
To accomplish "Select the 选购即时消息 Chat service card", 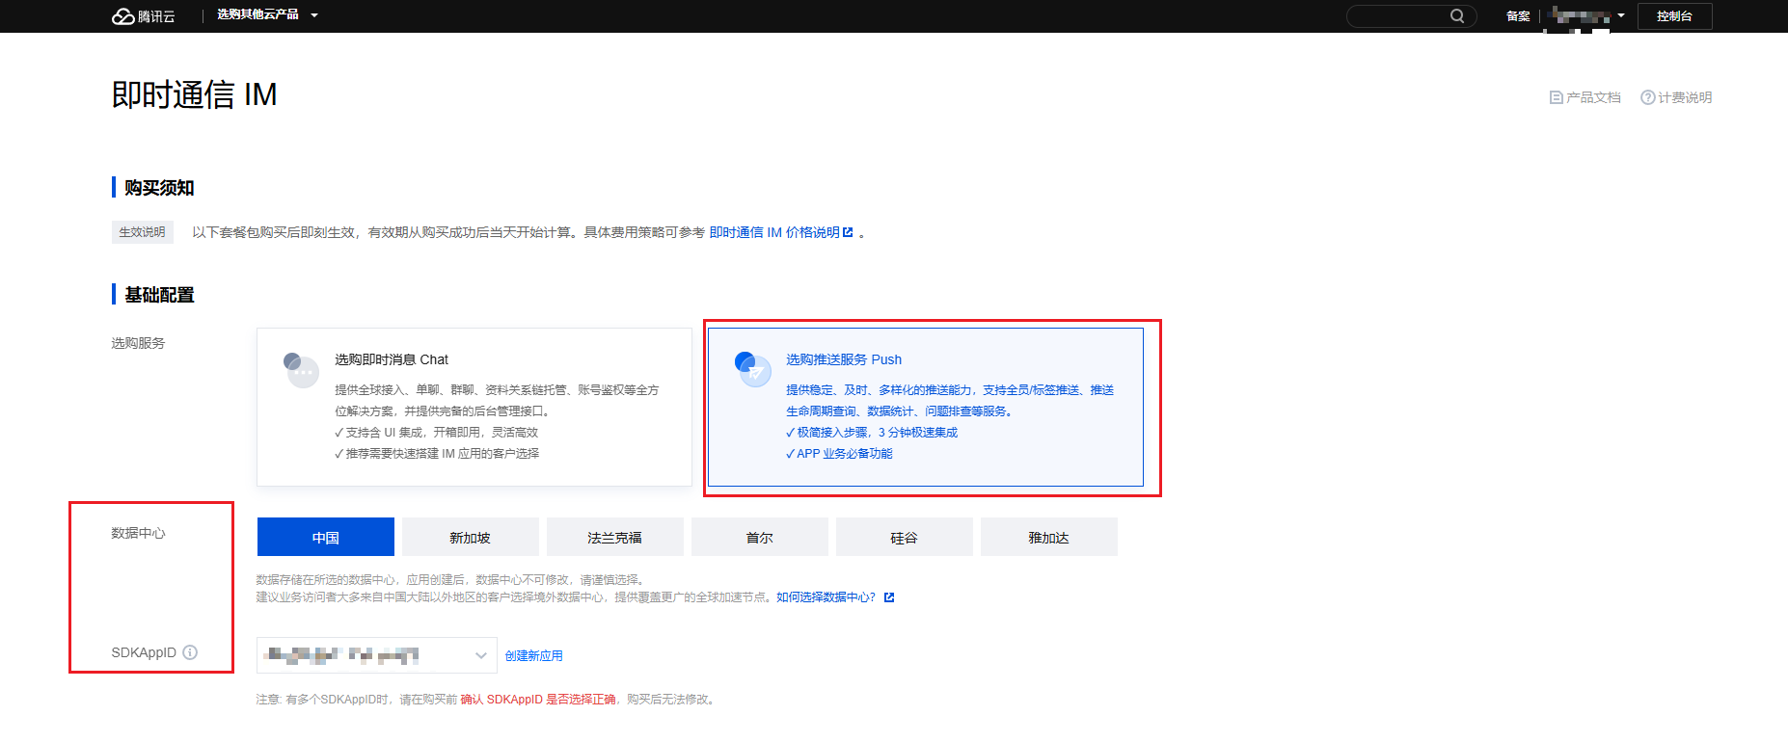I will [x=474, y=407].
